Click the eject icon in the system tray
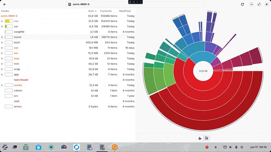This screenshot has height=152, width=271. (216, 147)
